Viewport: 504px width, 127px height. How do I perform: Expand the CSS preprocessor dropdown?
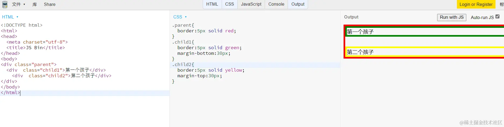(x=180, y=17)
